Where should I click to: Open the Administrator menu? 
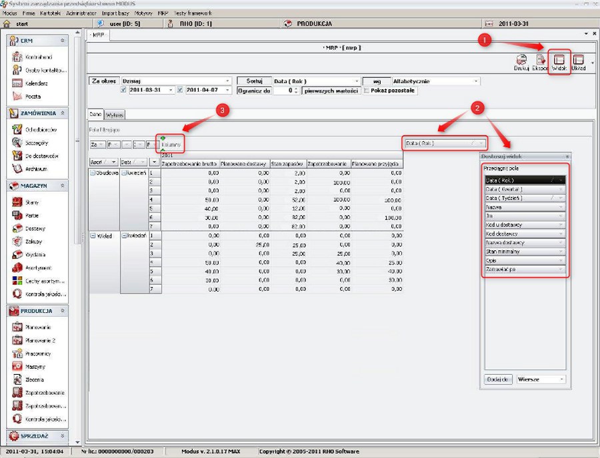[81, 13]
